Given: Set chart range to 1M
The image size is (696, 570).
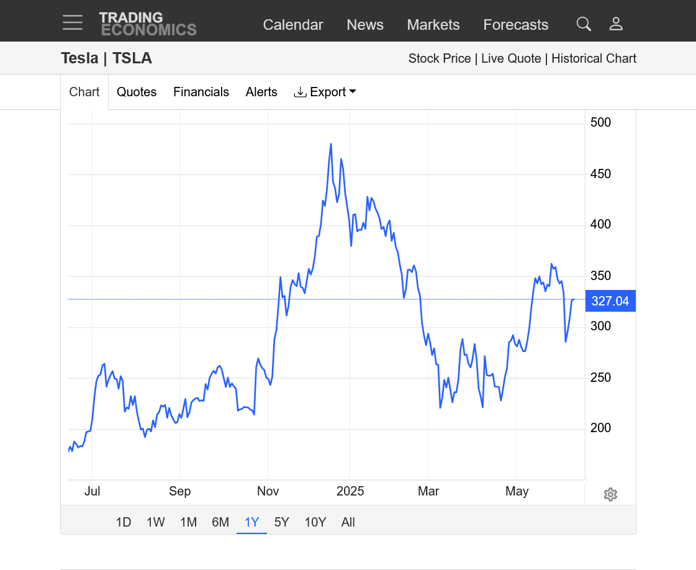Looking at the screenshot, I should 189,522.
